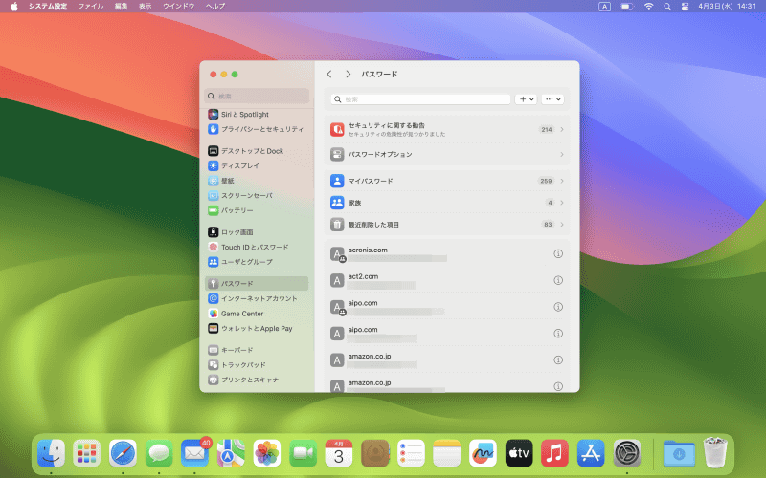The image size is (766, 478).
Task: Open Safari from the Dock
Action: click(123, 453)
